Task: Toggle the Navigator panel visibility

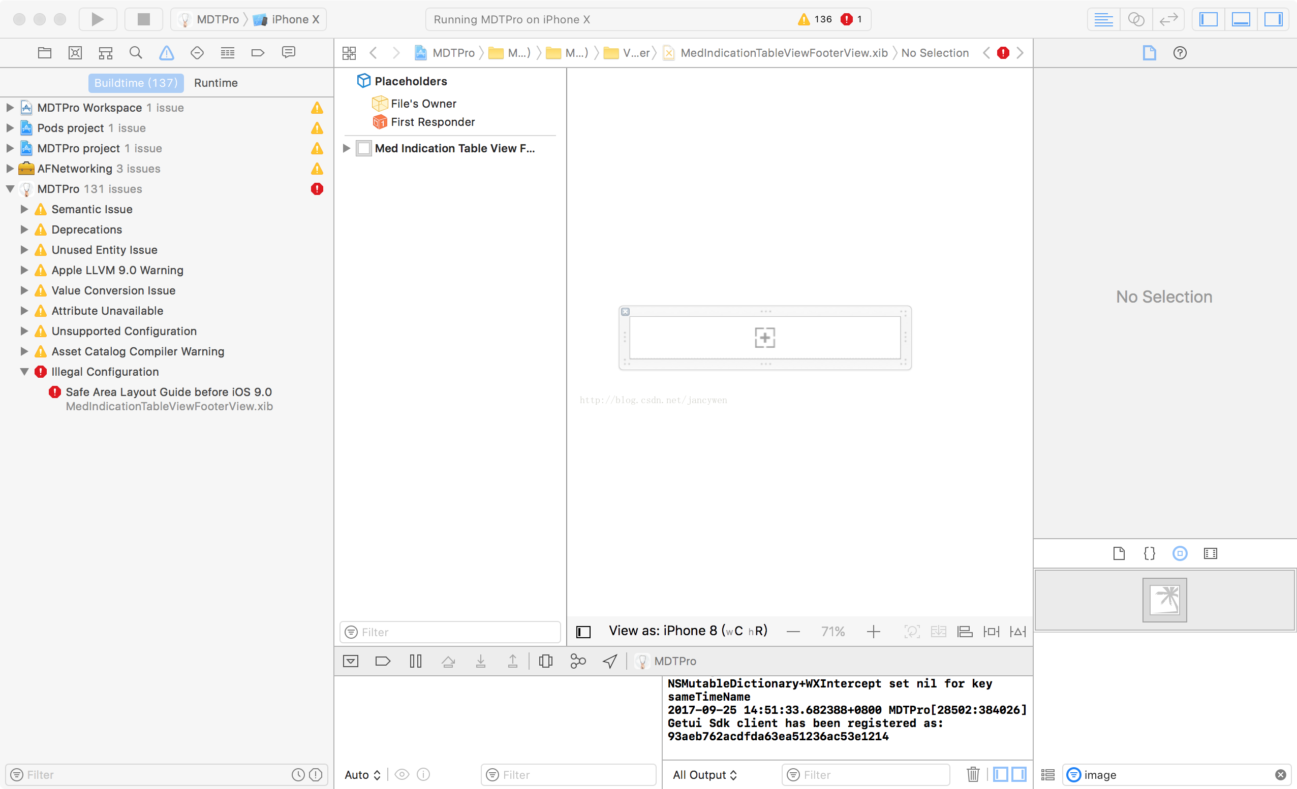Action: tap(1209, 19)
